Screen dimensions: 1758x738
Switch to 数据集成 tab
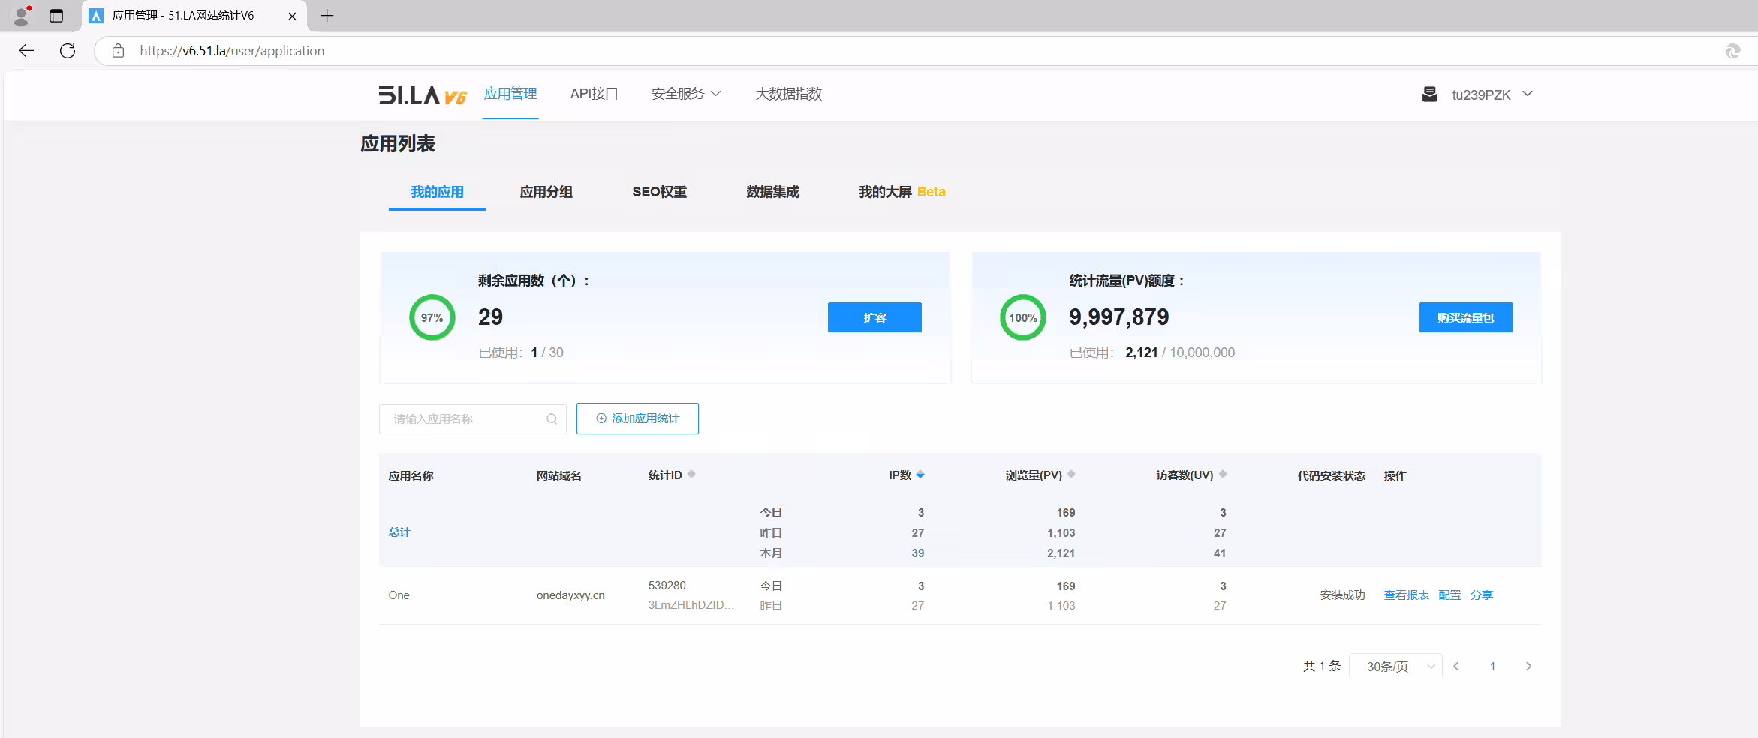(x=772, y=192)
